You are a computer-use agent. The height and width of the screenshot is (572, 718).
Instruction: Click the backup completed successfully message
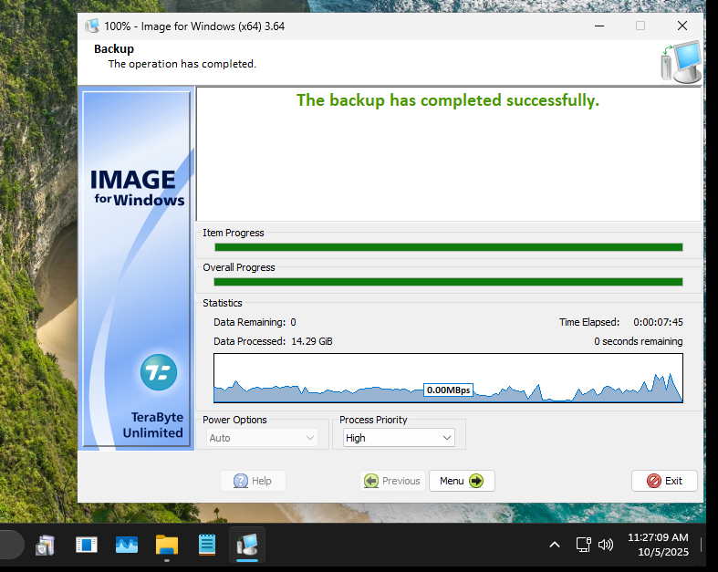[x=448, y=100]
